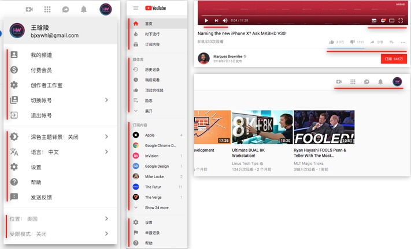Open the Ultimate DUAL 8K Workstation thumbnail
The width and height of the screenshot is (411, 249).
tap(262, 127)
